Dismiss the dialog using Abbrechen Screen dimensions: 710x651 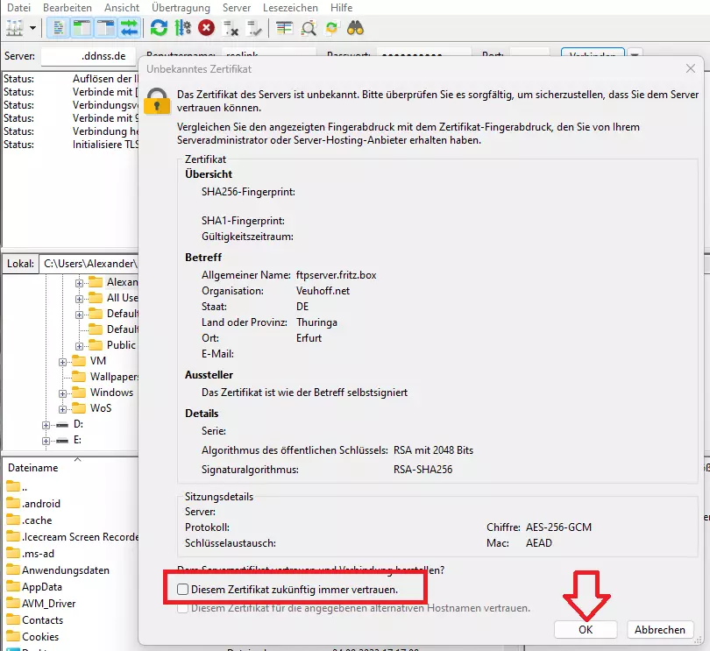(x=659, y=629)
